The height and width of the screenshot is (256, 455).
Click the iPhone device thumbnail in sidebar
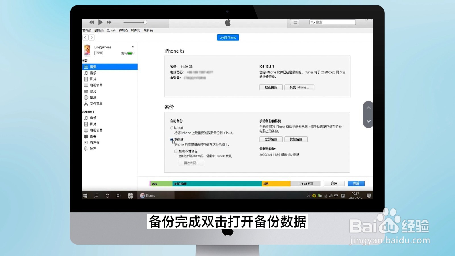coord(87,50)
